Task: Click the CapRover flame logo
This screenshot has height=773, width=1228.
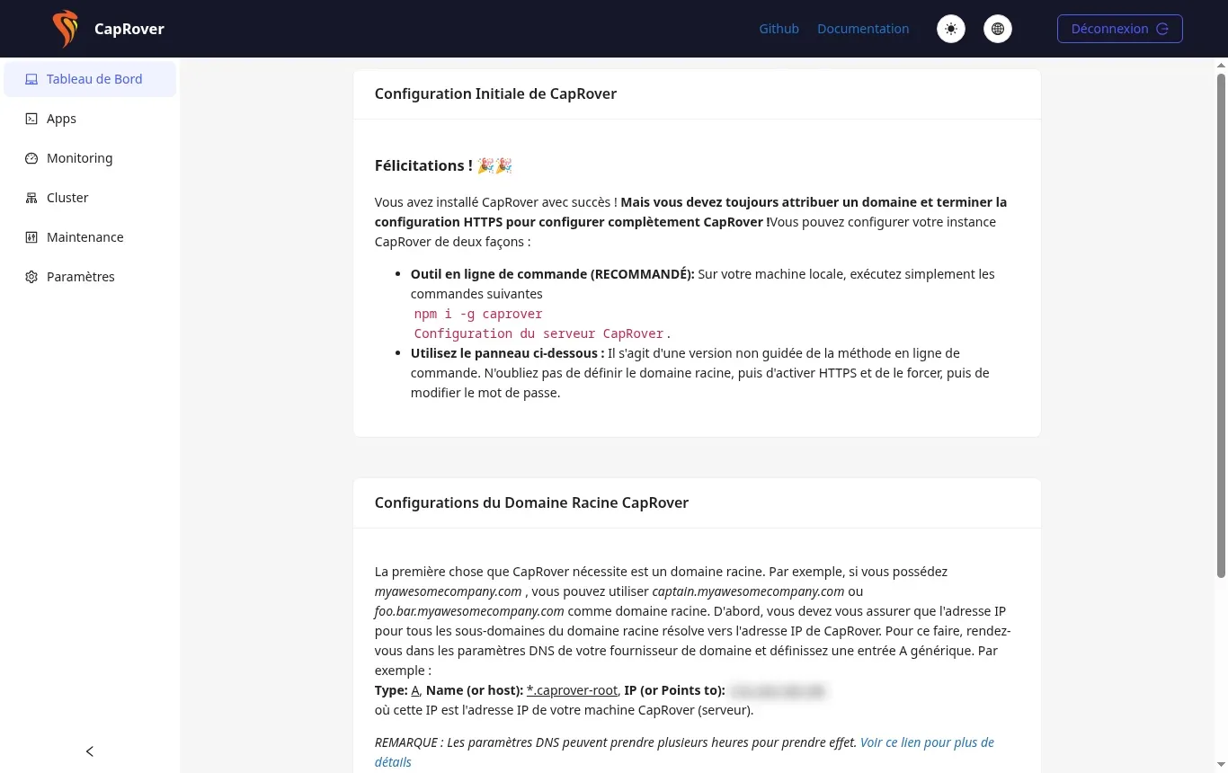Action: tap(65, 29)
